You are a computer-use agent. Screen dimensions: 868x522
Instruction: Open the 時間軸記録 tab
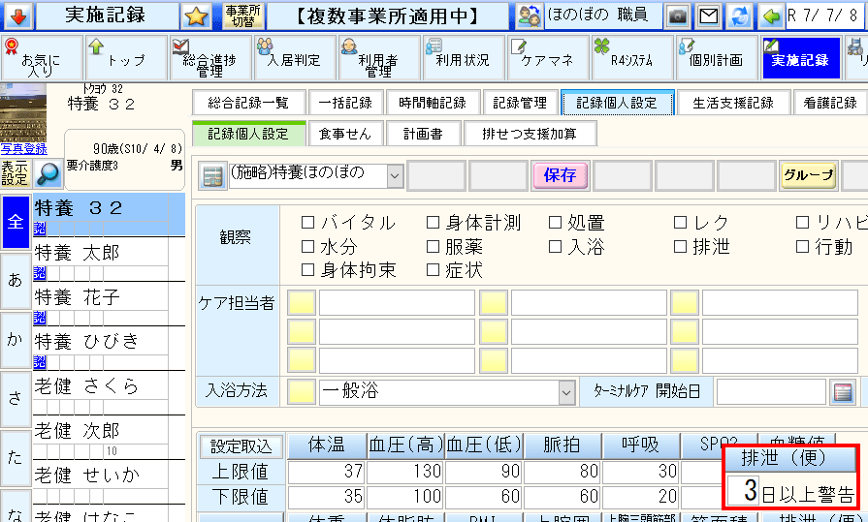coord(432,103)
